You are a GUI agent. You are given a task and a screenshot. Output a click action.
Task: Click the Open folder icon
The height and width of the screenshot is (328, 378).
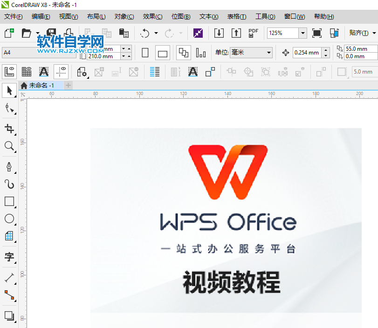coord(26,33)
